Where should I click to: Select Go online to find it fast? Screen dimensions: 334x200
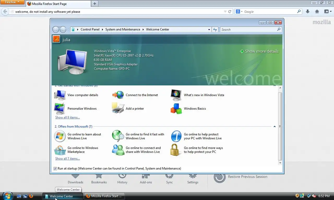[138, 136]
